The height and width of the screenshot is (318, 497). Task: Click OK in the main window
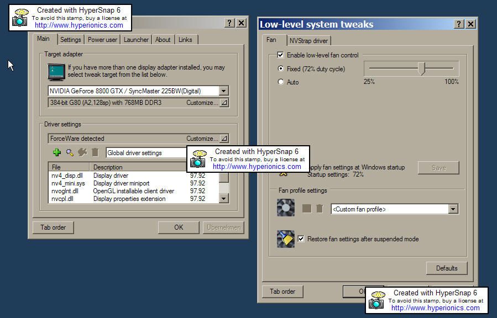click(x=179, y=227)
